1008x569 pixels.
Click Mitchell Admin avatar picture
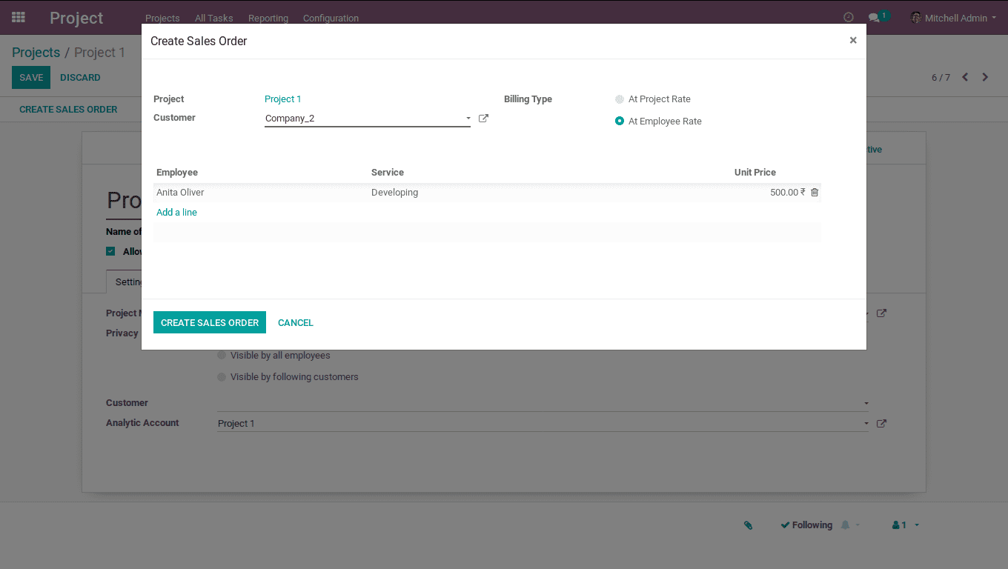point(916,18)
